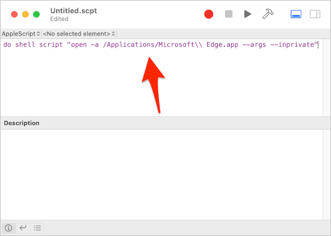The image size is (331, 236).
Task: Click the red Record button
Action: [209, 14]
